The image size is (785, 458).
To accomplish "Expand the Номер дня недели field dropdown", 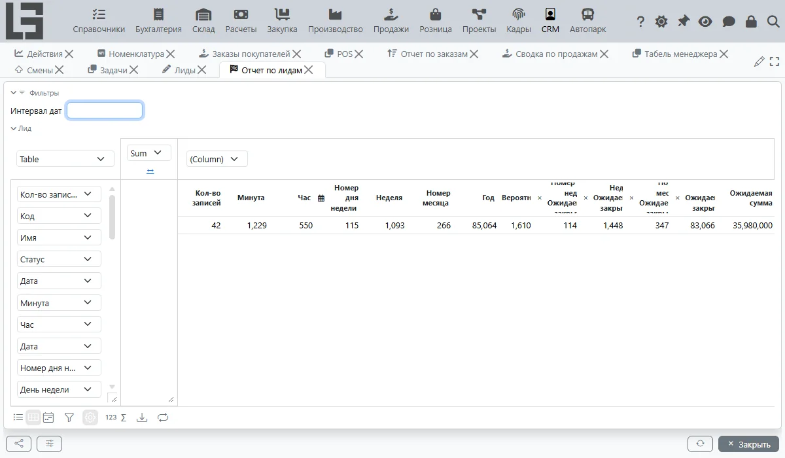I will [x=59, y=368].
